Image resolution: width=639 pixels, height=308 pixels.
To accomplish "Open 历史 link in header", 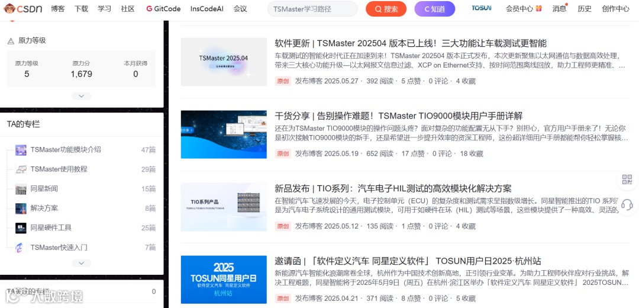I will tap(585, 8).
